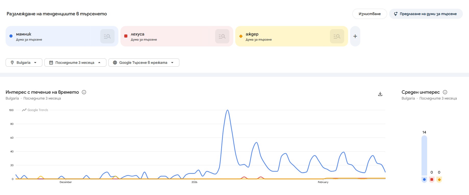Image resolution: width=469 pixels, height=195 pixels.
Task: Select the red лехуса legend marker
Action: [x=432, y=179]
